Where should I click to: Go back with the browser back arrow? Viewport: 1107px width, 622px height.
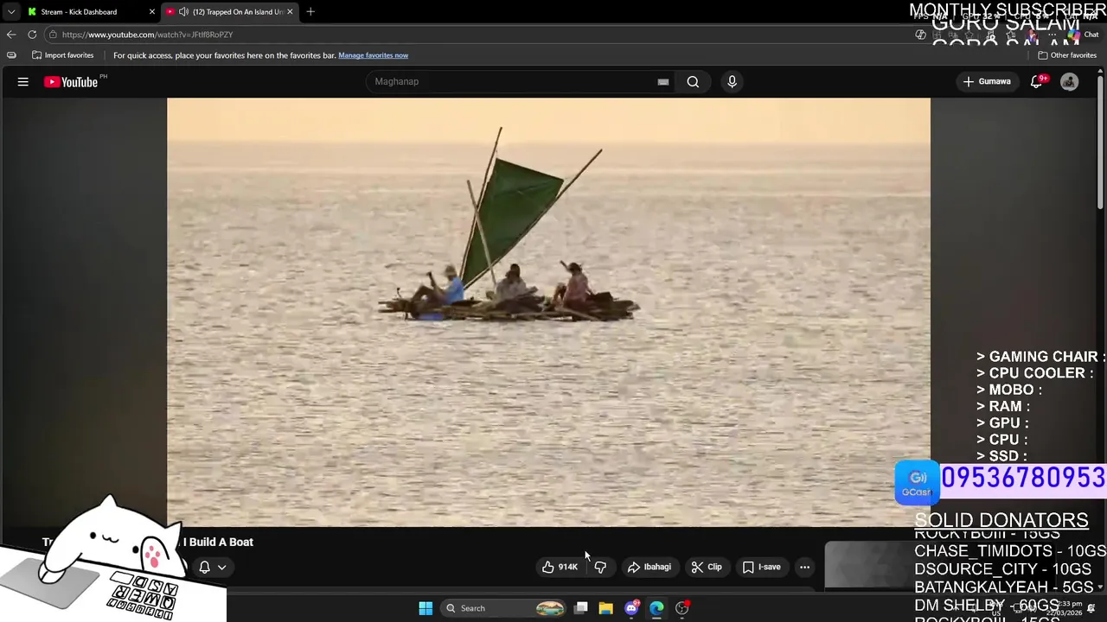coord(11,35)
